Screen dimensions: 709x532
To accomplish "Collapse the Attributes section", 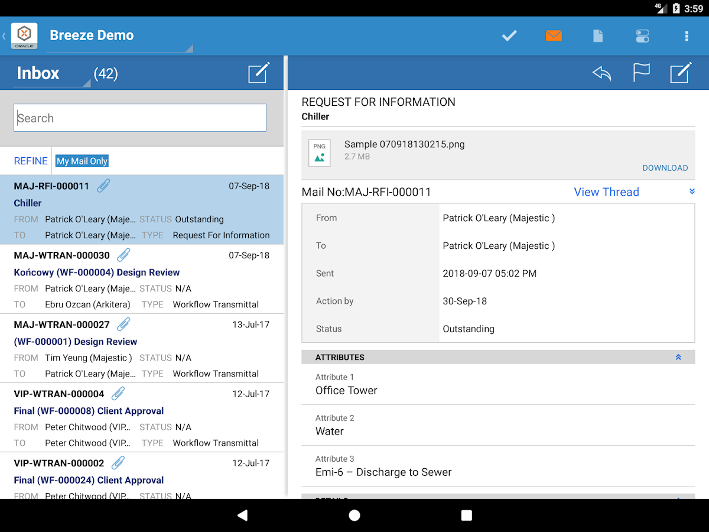I will [678, 357].
